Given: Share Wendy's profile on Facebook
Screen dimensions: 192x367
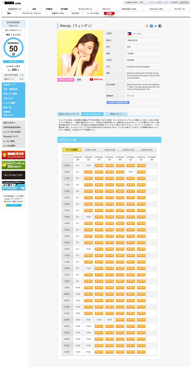Looking at the screenshot, I should 160,26.
